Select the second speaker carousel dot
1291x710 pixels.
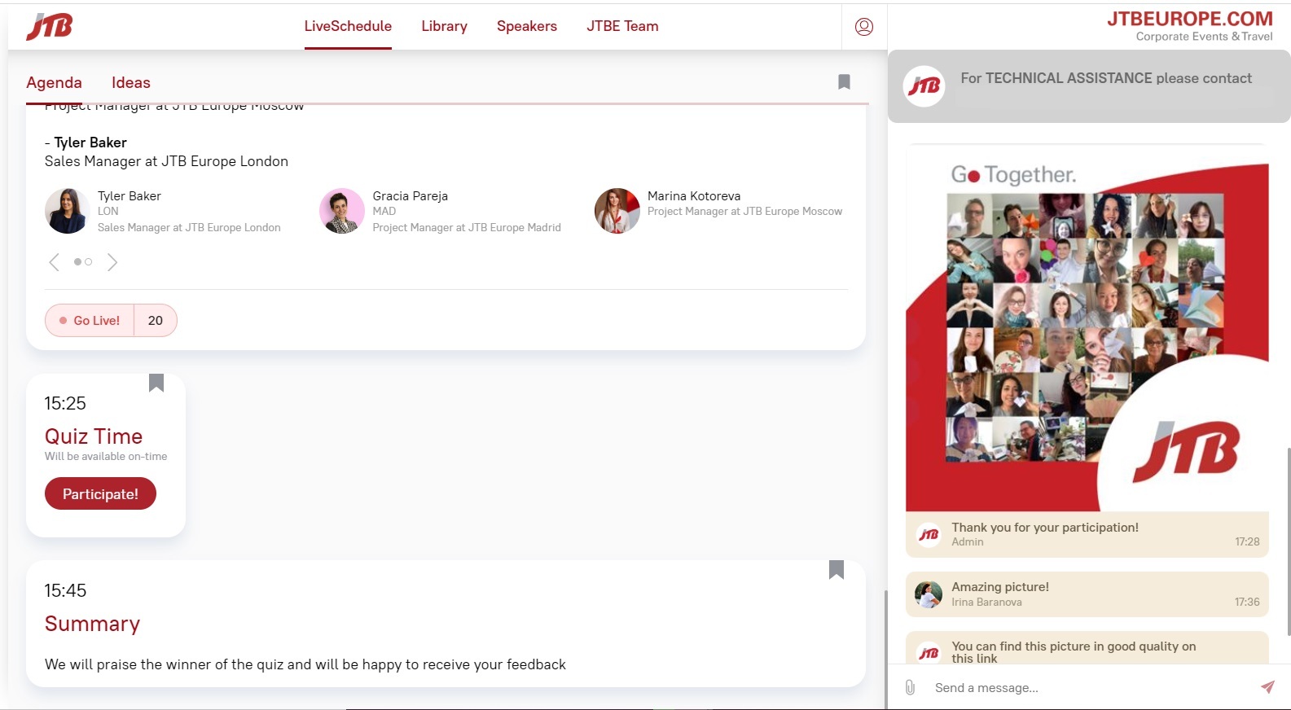[88, 262]
